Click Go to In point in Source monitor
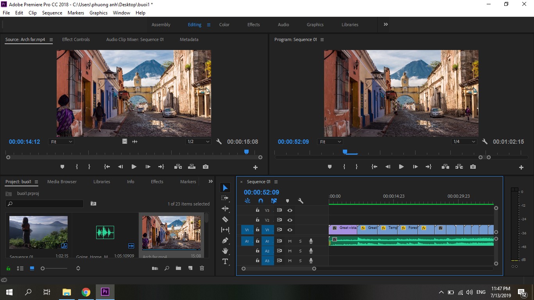The height and width of the screenshot is (300, 534). (107, 167)
